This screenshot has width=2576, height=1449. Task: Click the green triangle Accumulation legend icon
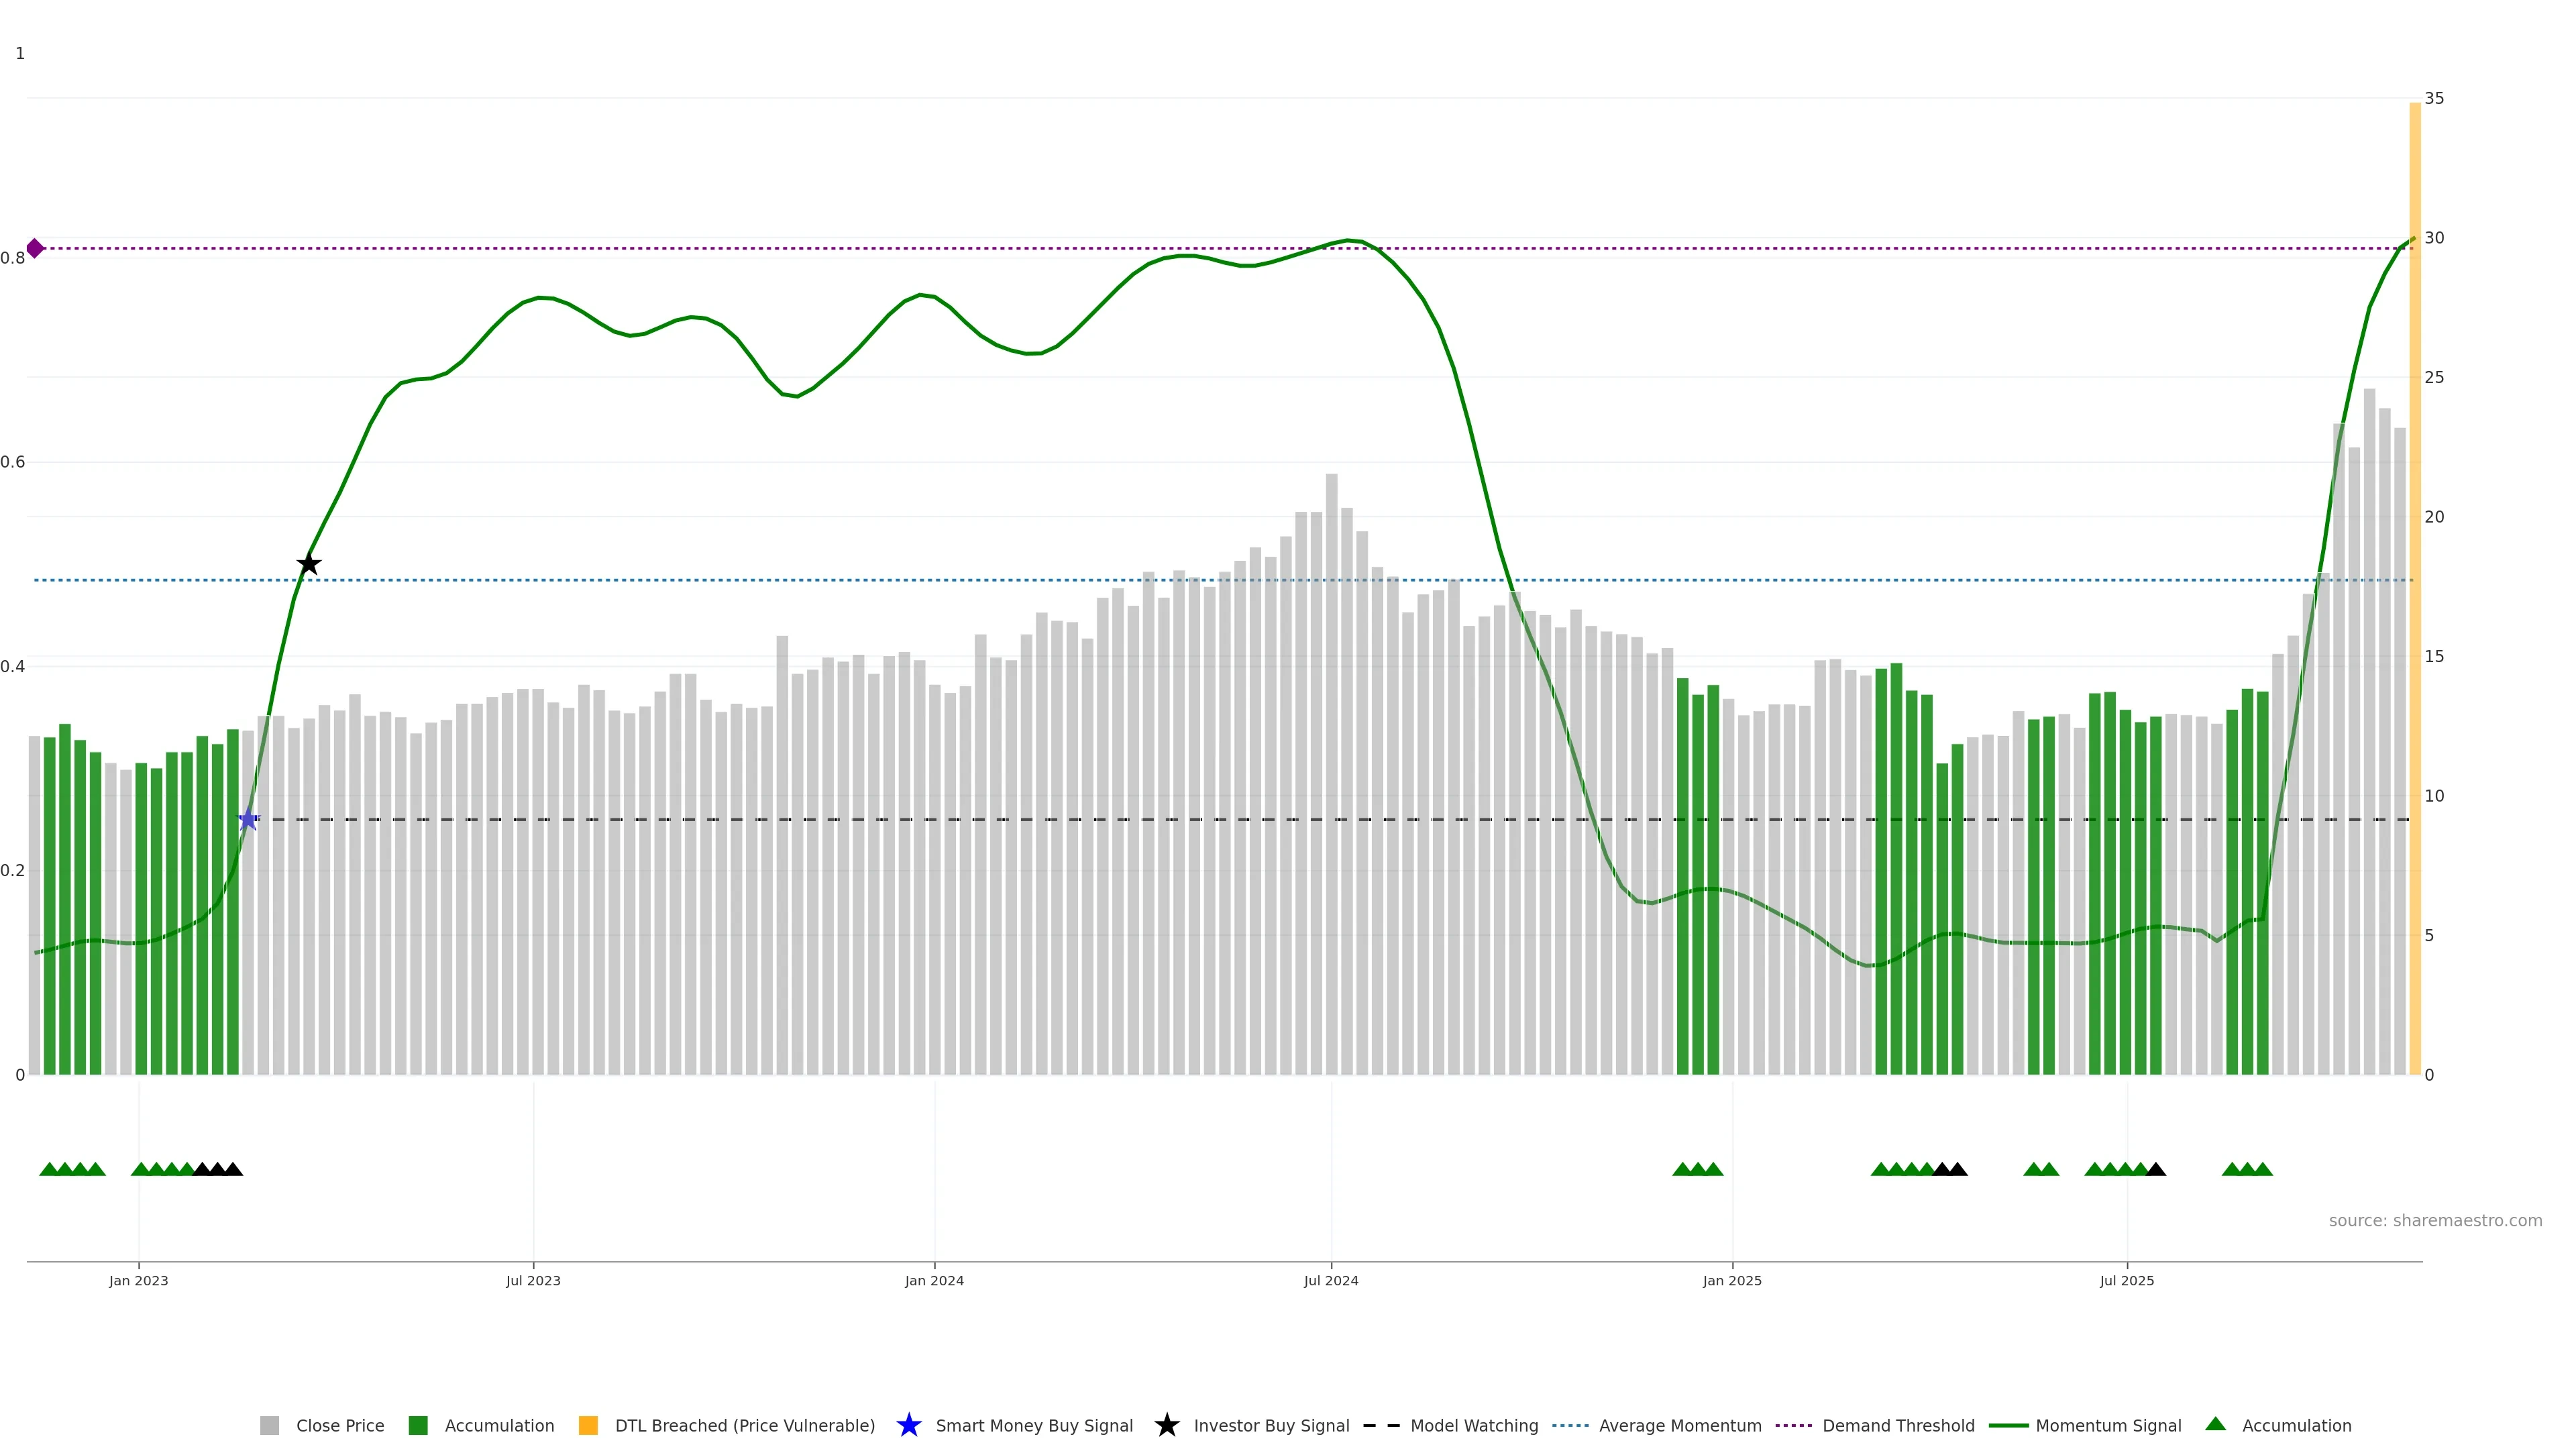[2215, 1424]
